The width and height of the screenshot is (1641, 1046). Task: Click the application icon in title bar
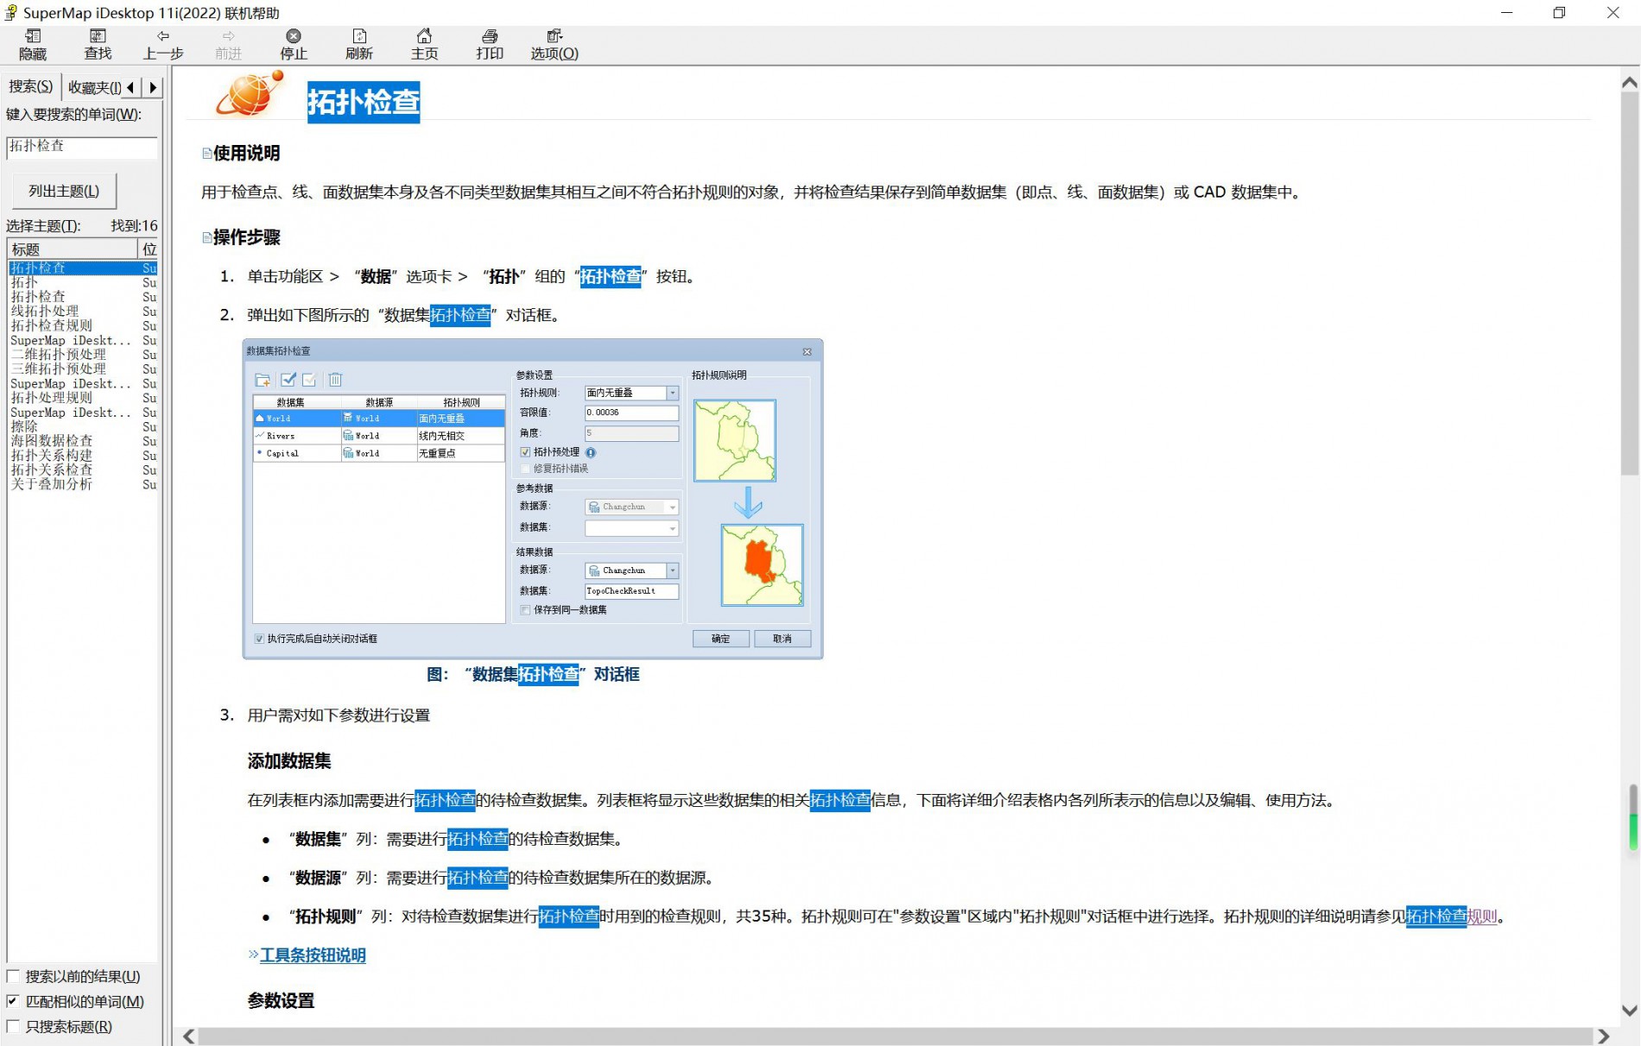[x=11, y=12]
